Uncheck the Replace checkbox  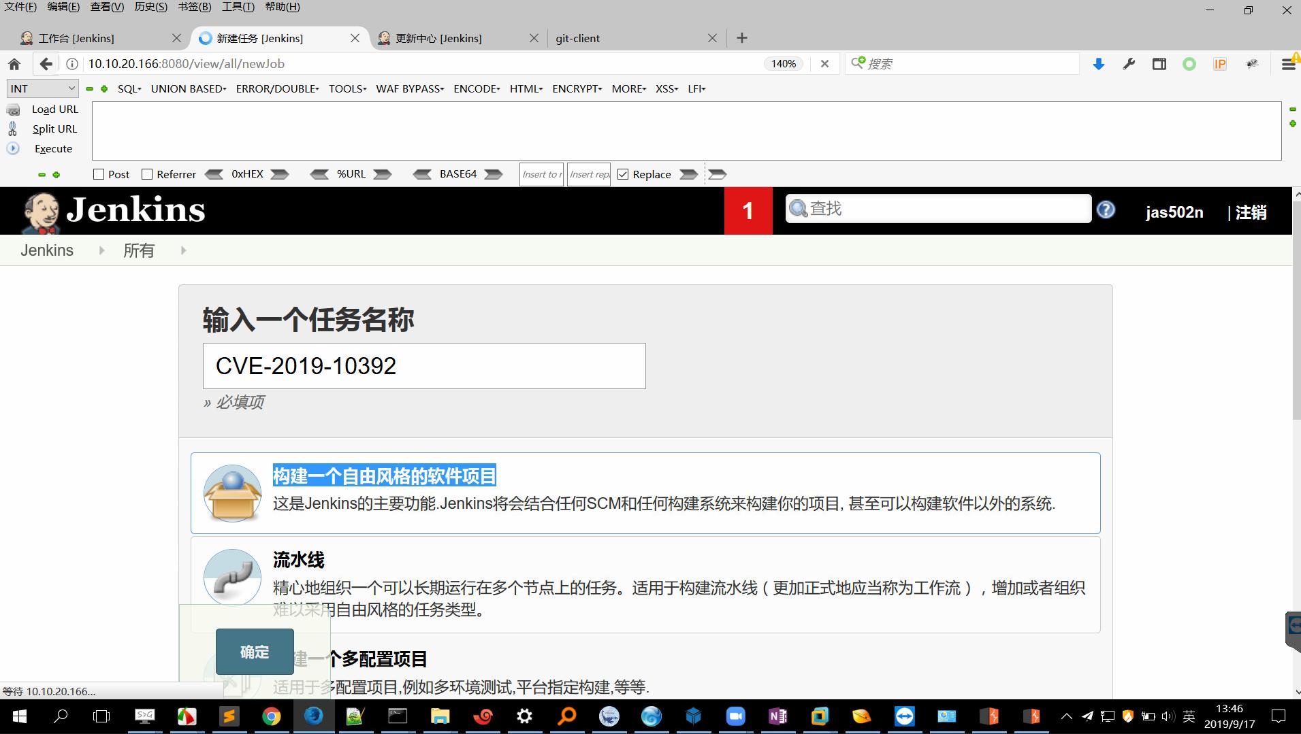point(623,174)
